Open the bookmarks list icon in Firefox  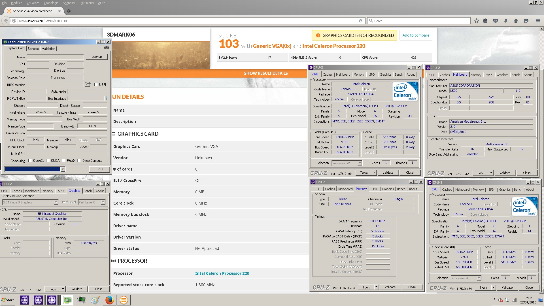point(485,21)
